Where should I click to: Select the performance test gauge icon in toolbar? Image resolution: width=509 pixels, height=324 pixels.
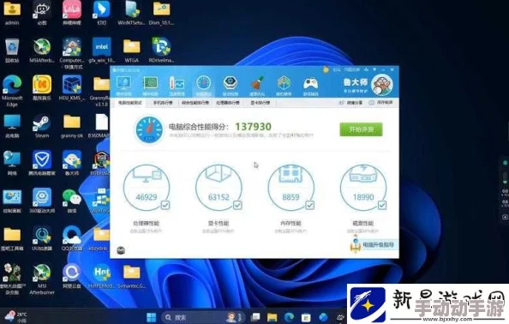pos(204,86)
